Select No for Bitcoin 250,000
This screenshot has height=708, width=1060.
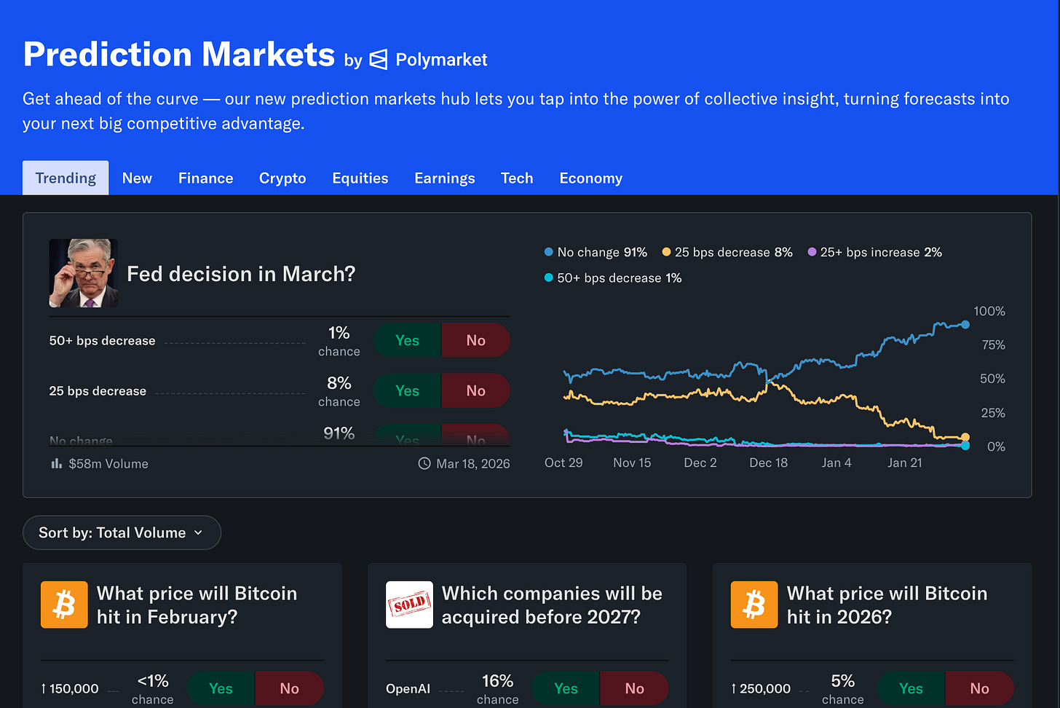click(979, 688)
